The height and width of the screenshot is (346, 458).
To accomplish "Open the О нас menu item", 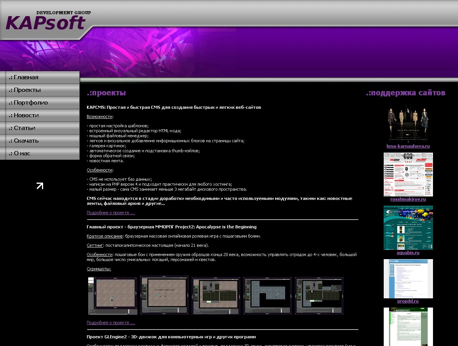I will coord(40,153).
